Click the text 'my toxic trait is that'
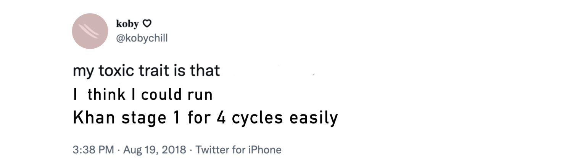The width and height of the screenshot is (570, 168). [147, 71]
